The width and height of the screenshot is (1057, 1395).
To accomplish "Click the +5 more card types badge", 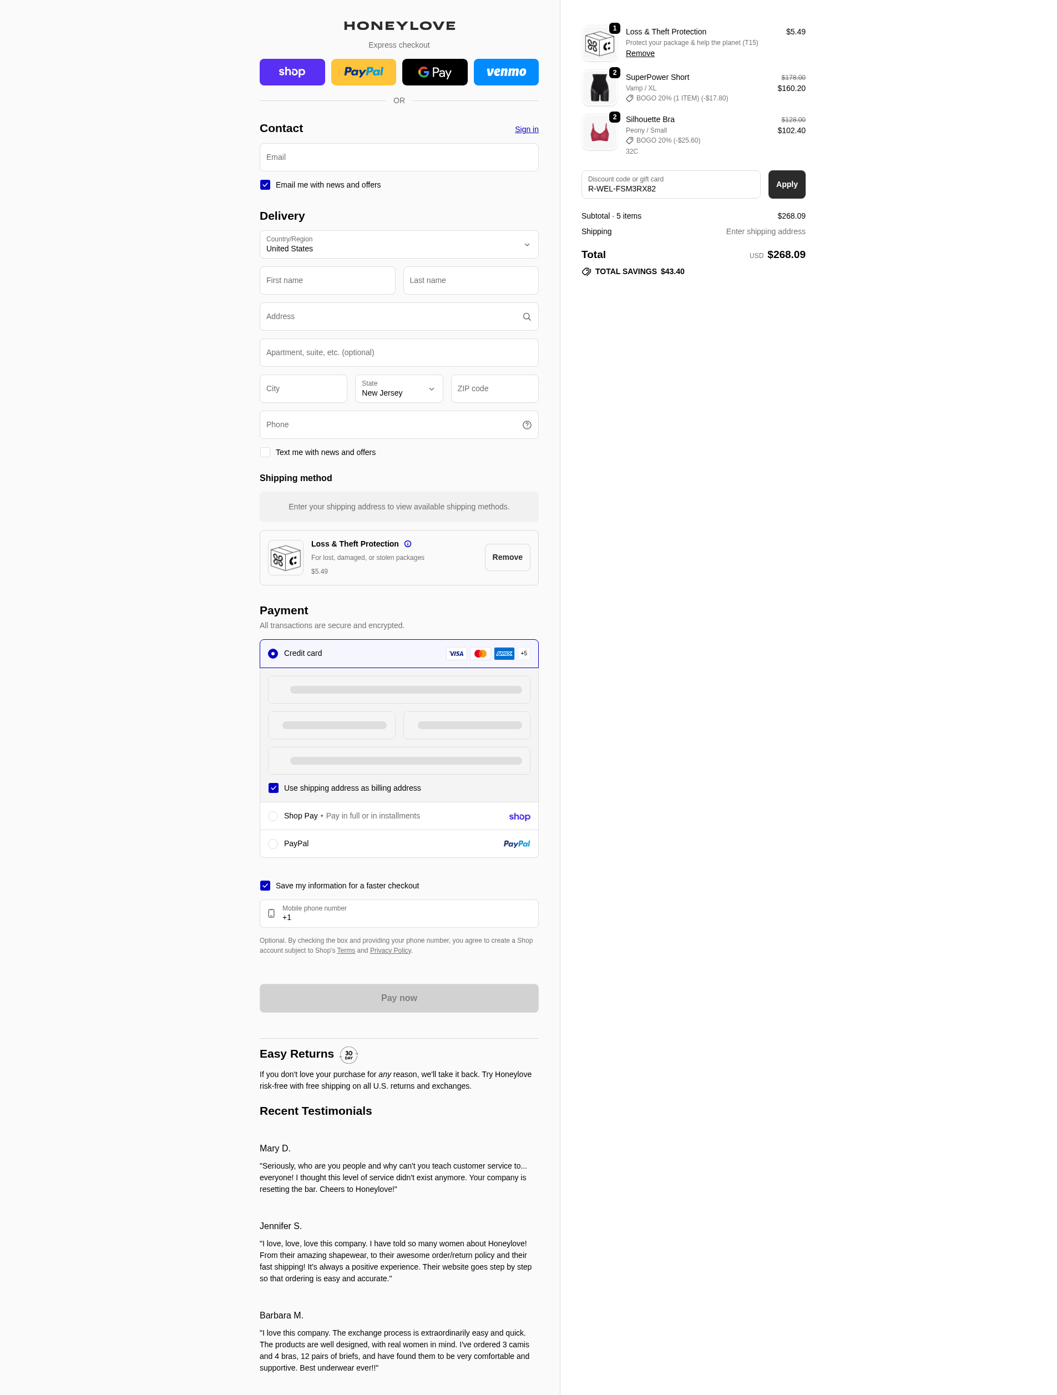I will pos(523,653).
